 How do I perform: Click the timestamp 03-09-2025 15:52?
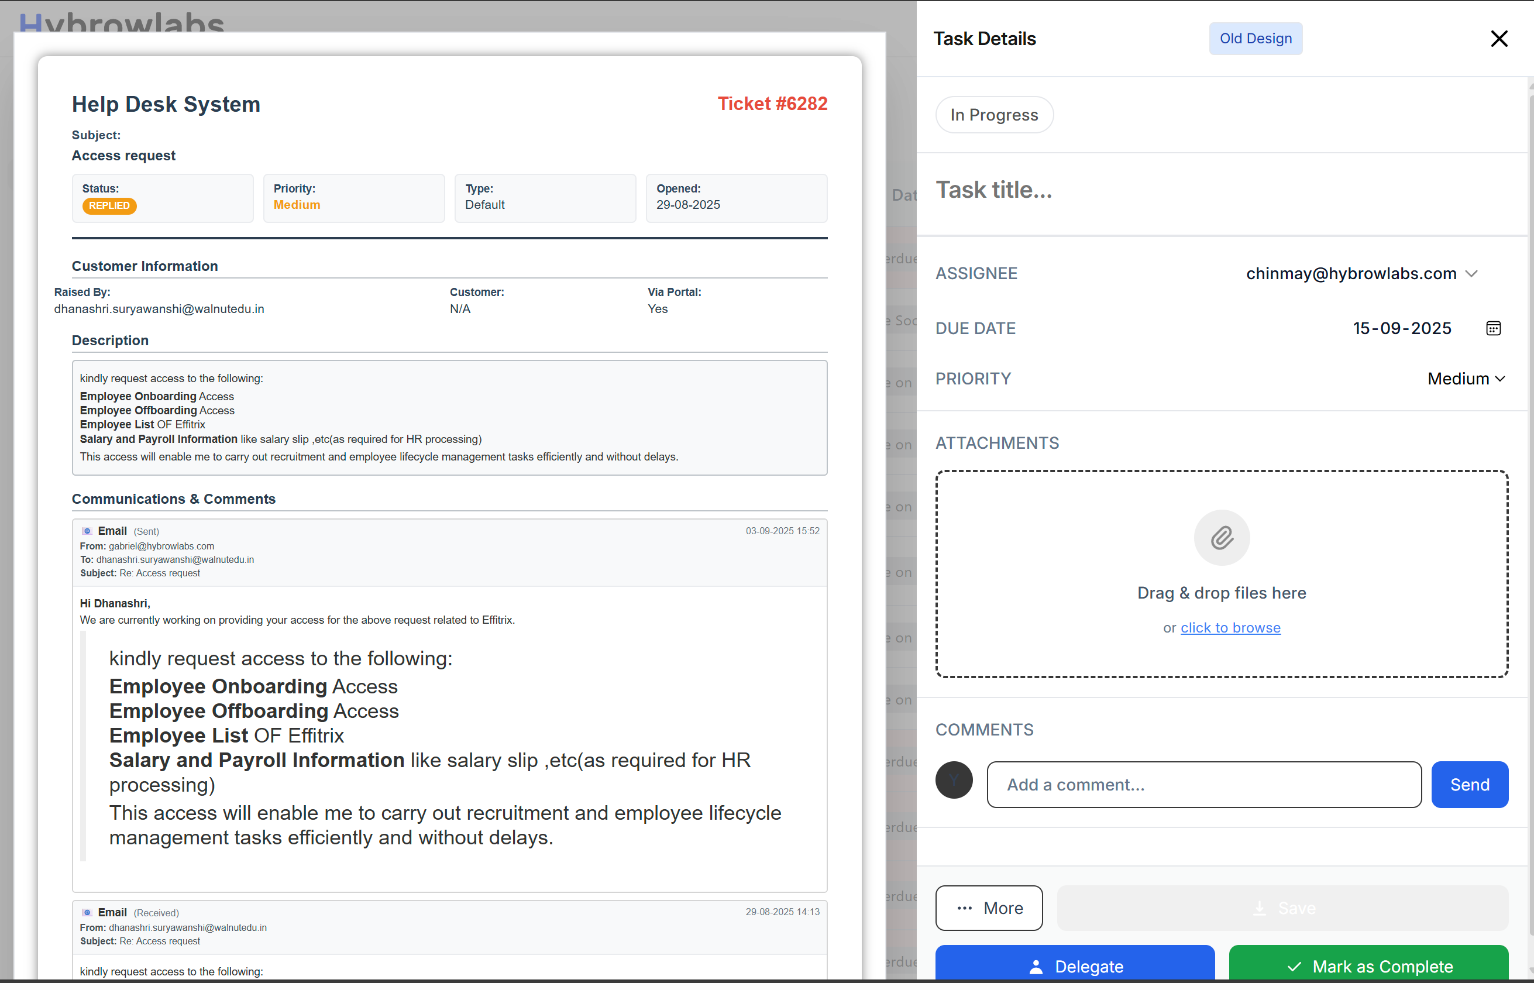[x=782, y=531]
